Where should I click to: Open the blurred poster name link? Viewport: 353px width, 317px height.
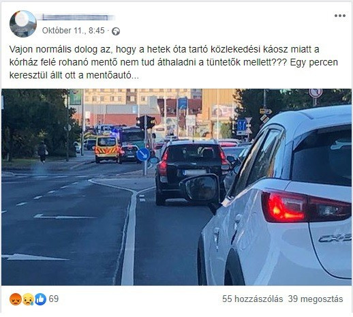pos(78,17)
